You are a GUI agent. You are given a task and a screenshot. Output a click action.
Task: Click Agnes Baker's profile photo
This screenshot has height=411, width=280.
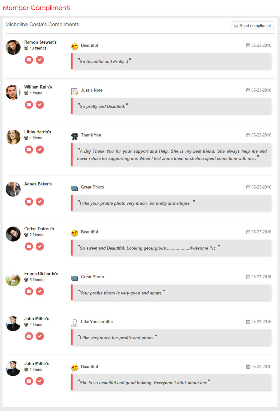pyautogui.click(x=13, y=189)
